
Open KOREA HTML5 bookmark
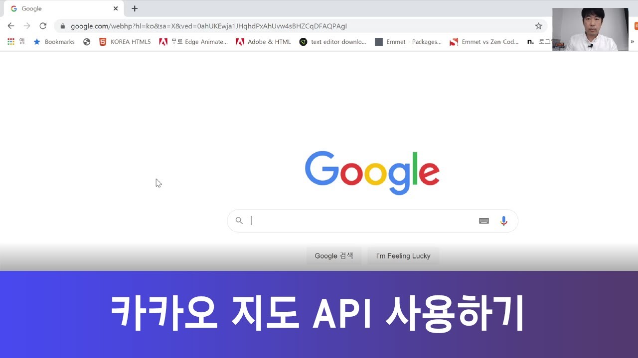pyautogui.click(x=125, y=42)
